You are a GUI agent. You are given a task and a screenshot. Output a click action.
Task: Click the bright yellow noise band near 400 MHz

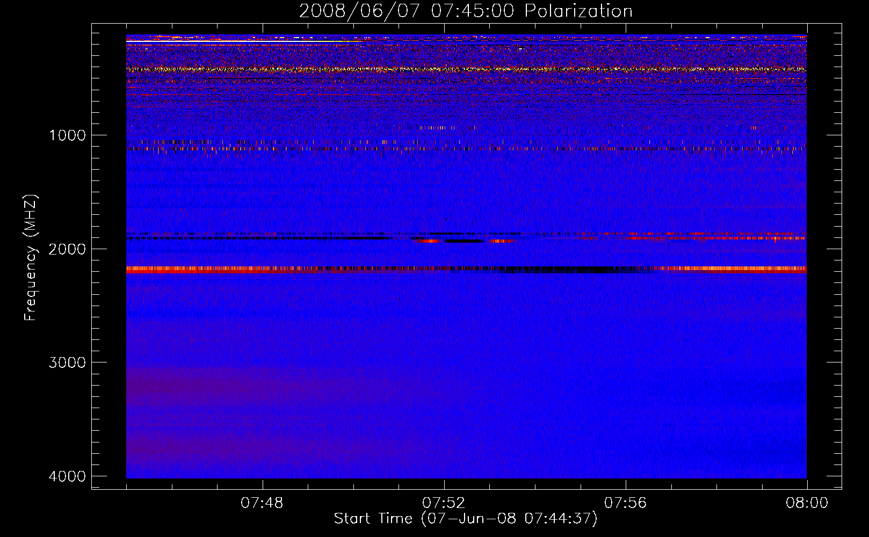click(466, 69)
